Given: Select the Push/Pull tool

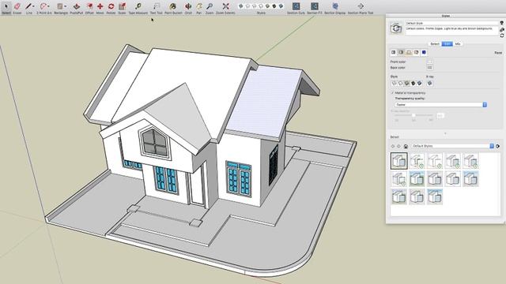Looking at the screenshot, I should (x=77, y=6).
